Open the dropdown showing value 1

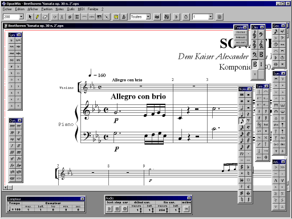[210, 17]
